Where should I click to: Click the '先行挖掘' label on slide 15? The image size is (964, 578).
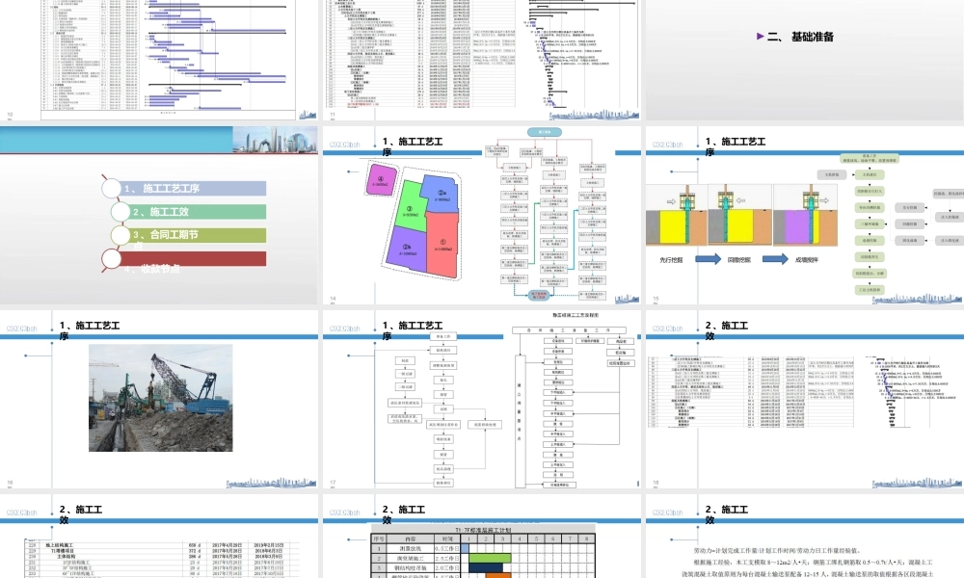pyautogui.click(x=671, y=260)
